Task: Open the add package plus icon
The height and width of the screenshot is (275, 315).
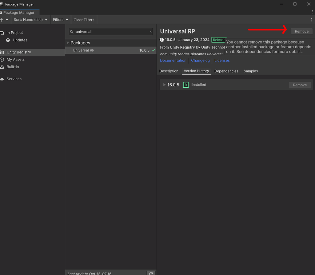Action: (x=2, y=20)
